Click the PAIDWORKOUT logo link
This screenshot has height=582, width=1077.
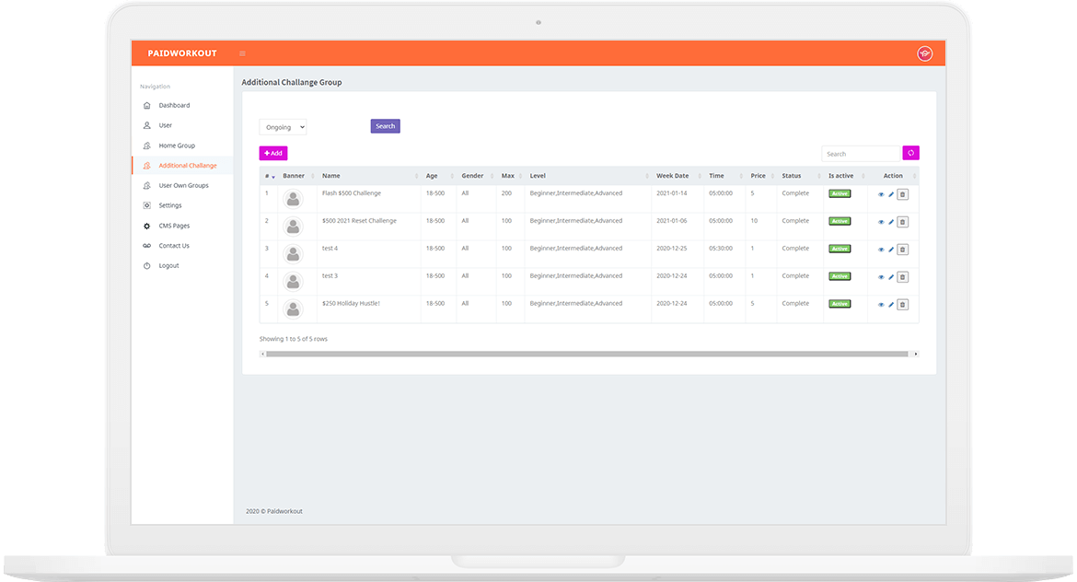[182, 53]
